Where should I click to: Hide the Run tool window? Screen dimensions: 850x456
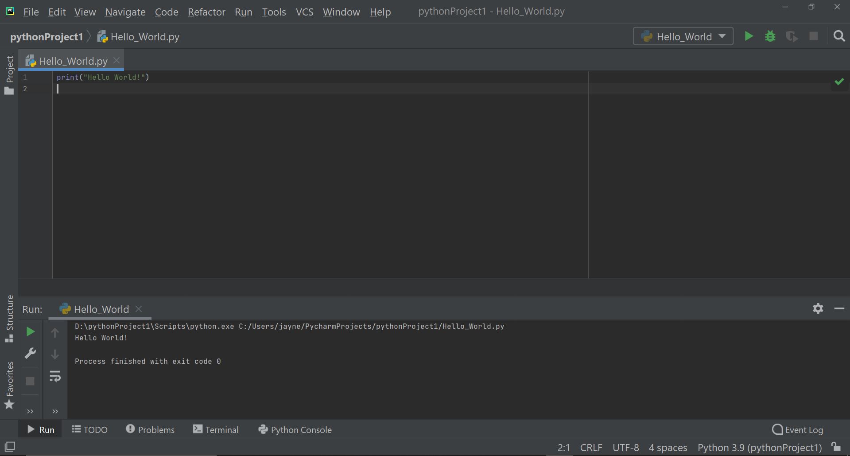coord(839,308)
